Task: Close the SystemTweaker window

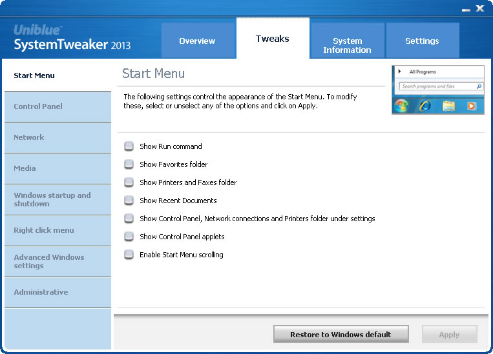Action: (x=480, y=8)
